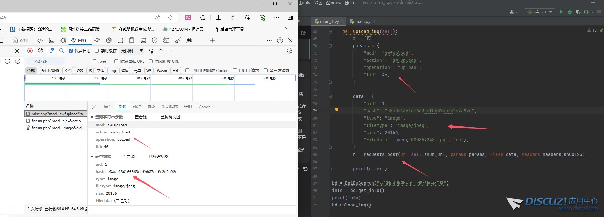Expand the bookmarks bar overflow chevron
The width and height of the screenshot is (604, 217).
286,29
